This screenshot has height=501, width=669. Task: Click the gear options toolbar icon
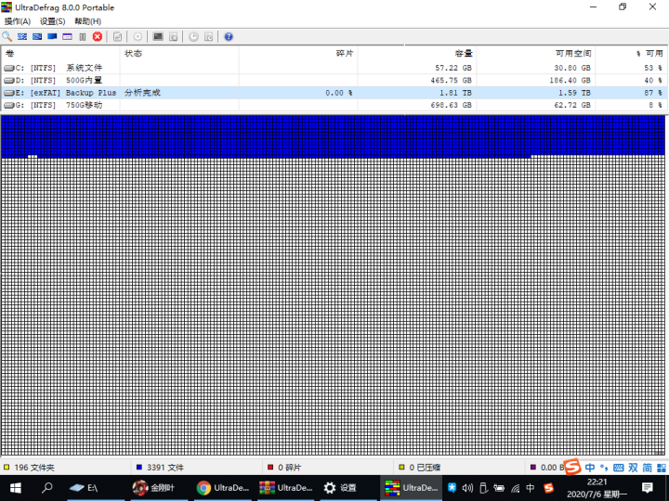click(x=138, y=36)
